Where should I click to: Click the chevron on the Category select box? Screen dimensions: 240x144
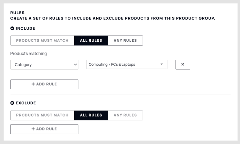[75, 65]
